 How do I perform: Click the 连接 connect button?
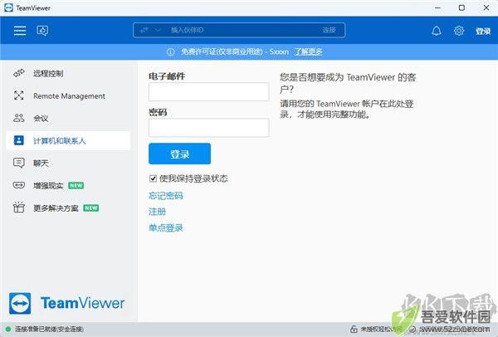(329, 30)
